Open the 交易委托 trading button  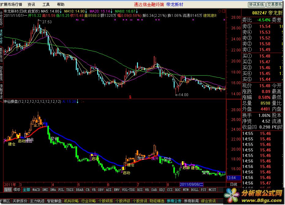(x=275, y=5)
